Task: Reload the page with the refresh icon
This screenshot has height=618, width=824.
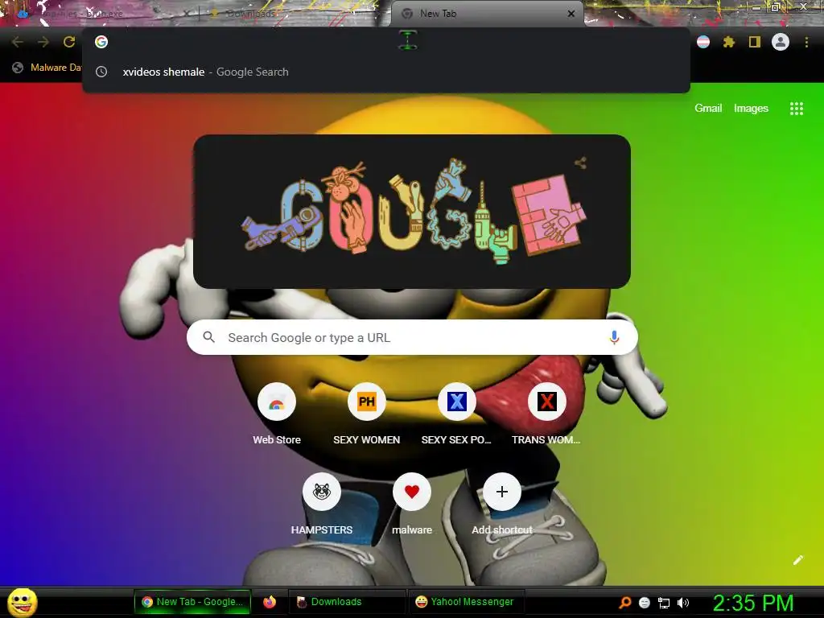Action: point(69,42)
